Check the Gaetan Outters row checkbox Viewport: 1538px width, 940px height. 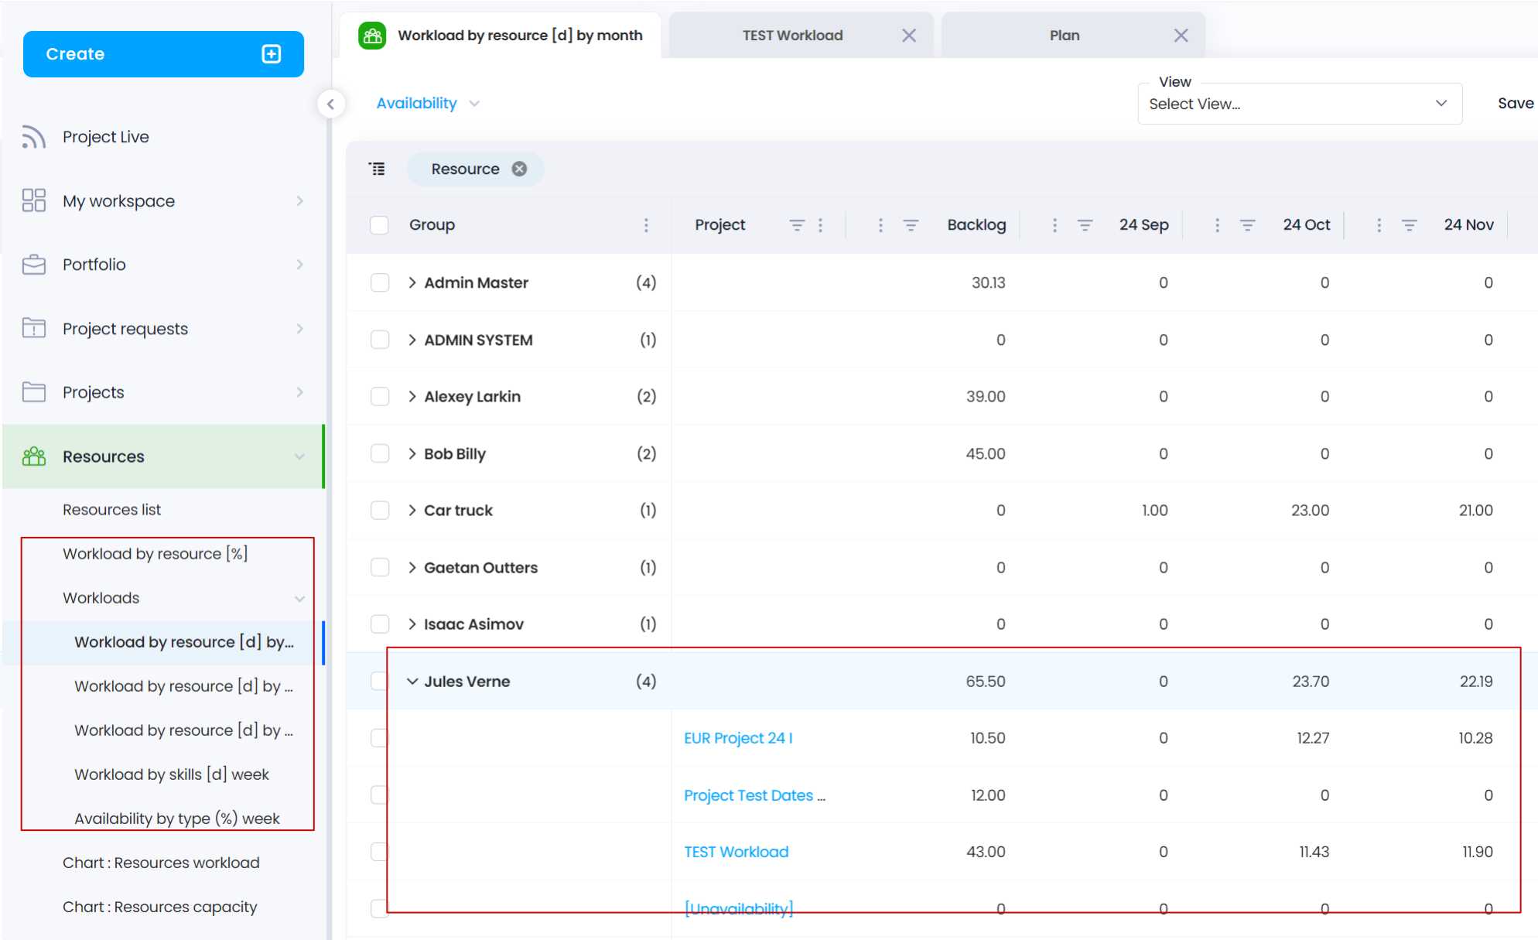click(379, 567)
